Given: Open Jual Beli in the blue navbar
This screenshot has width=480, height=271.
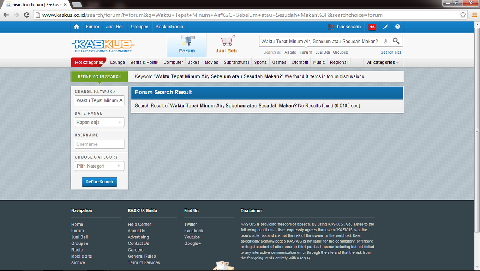Looking at the screenshot, I should tap(115, 27).
